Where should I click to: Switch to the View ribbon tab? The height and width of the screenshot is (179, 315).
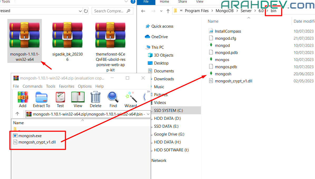coord(200,2)
